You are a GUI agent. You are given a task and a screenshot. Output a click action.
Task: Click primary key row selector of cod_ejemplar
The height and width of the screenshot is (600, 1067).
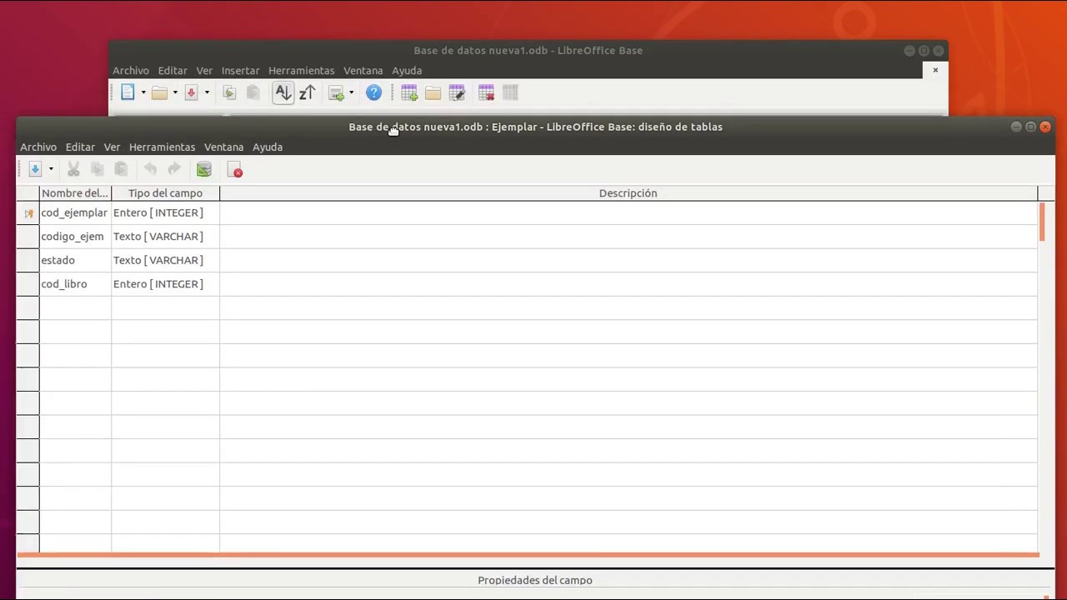(28, 213)
